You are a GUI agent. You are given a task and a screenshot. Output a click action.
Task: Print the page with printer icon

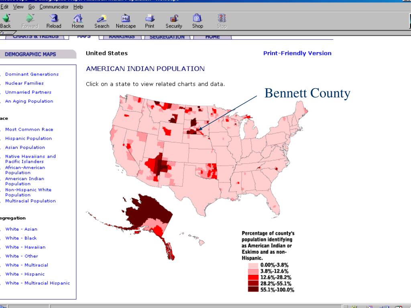150,18
